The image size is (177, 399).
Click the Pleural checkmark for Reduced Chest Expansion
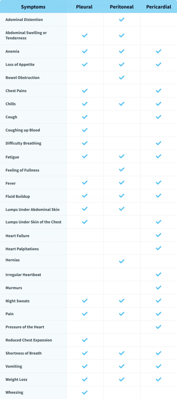85,340
